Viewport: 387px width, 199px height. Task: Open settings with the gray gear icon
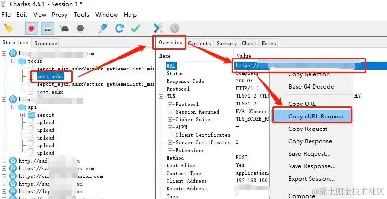click(175, 28)
